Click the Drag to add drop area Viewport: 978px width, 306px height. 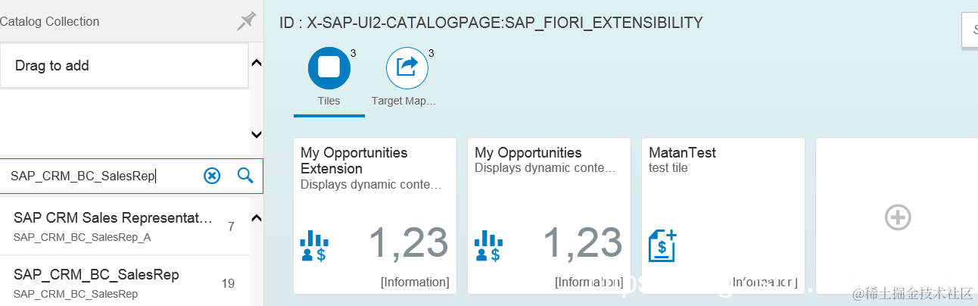click(124, 66)
